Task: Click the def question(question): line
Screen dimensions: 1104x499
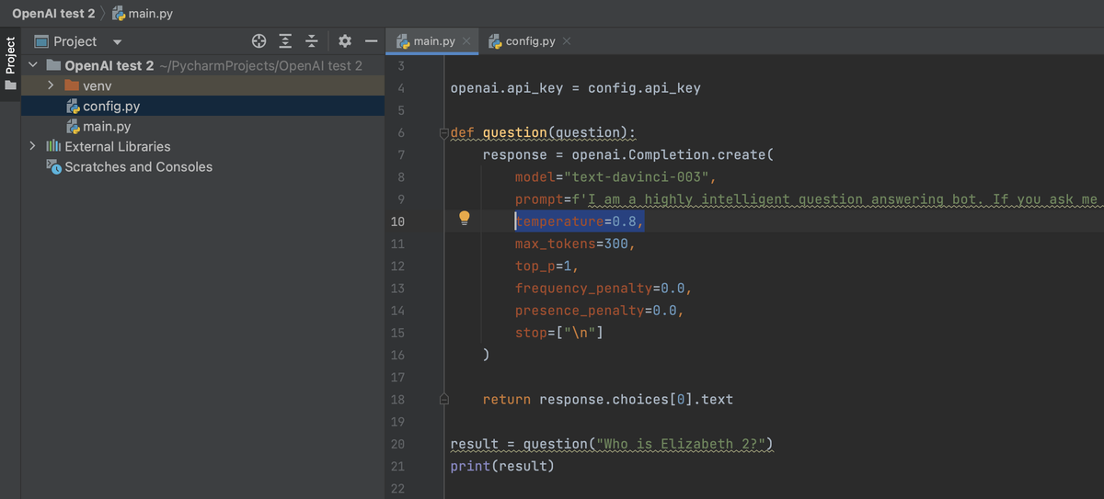Action: pos(543,132)
